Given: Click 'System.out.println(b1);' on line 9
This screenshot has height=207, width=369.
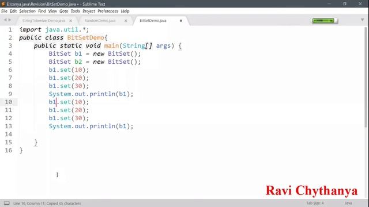Looking at the screenshot, I should (x=91, y=94).
